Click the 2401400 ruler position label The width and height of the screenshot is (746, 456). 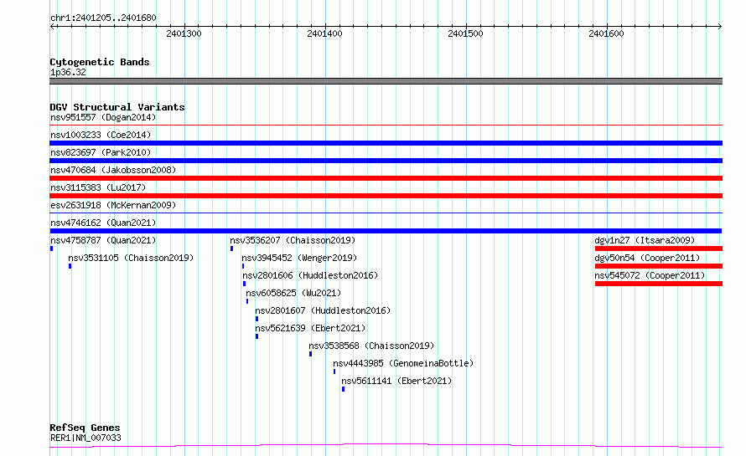[324, 33]
